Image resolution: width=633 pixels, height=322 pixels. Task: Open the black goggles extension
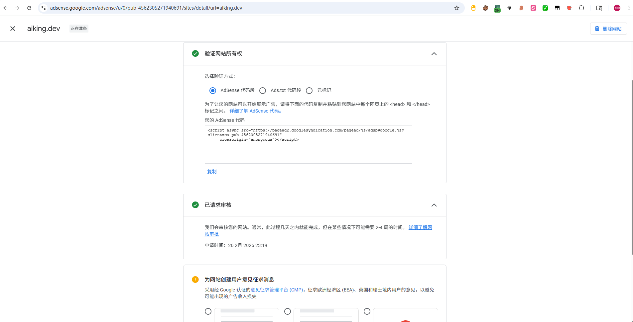pos(557,8)
